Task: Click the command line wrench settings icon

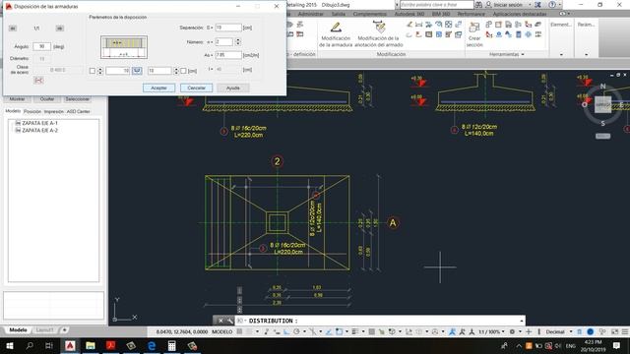Action: point(229,321)
